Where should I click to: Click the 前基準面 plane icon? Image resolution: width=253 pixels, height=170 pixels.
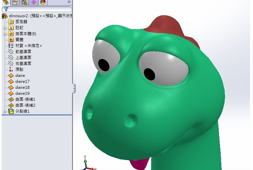pyautogui.click(x=11, y=52)
